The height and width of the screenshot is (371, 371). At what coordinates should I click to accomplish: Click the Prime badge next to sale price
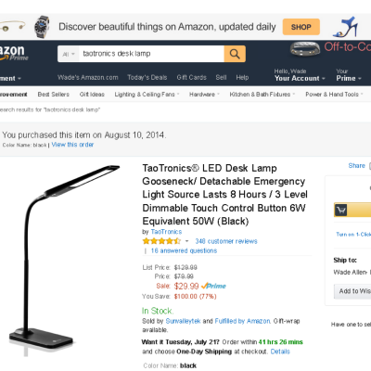(x=213, y=286)
